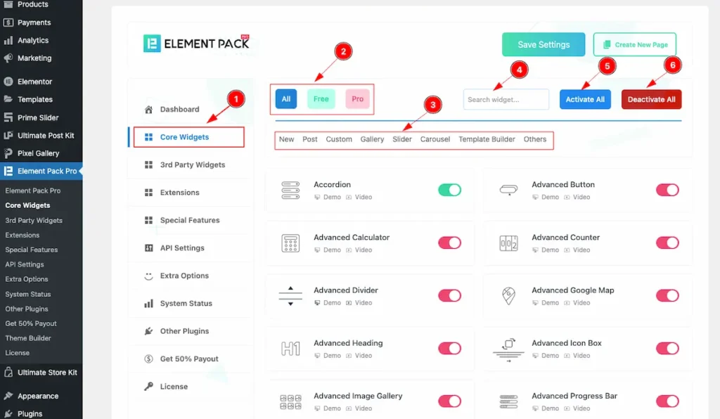Click the System Status bar-chart icon
Screen dimensions: 720x419
tap(148, 304)
